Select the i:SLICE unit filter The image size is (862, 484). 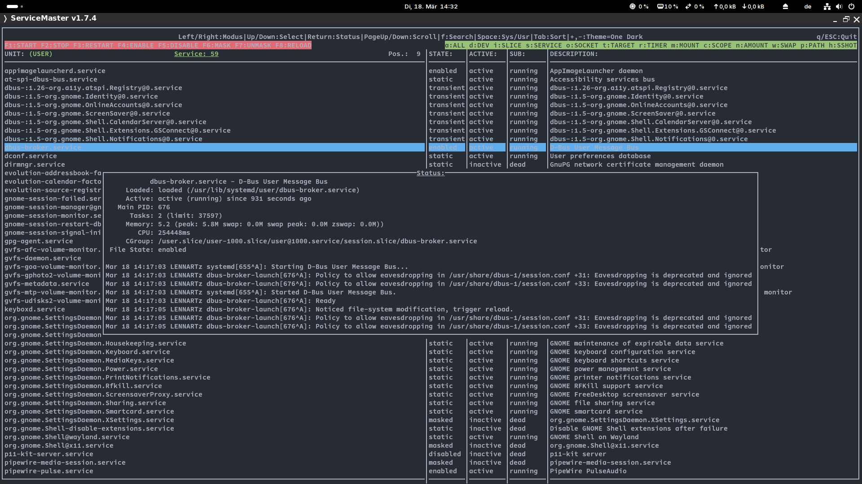pyautogui.click(x=507, y=45)
